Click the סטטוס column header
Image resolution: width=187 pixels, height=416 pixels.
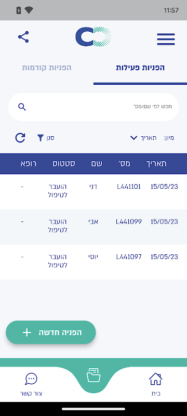[63, 163]
